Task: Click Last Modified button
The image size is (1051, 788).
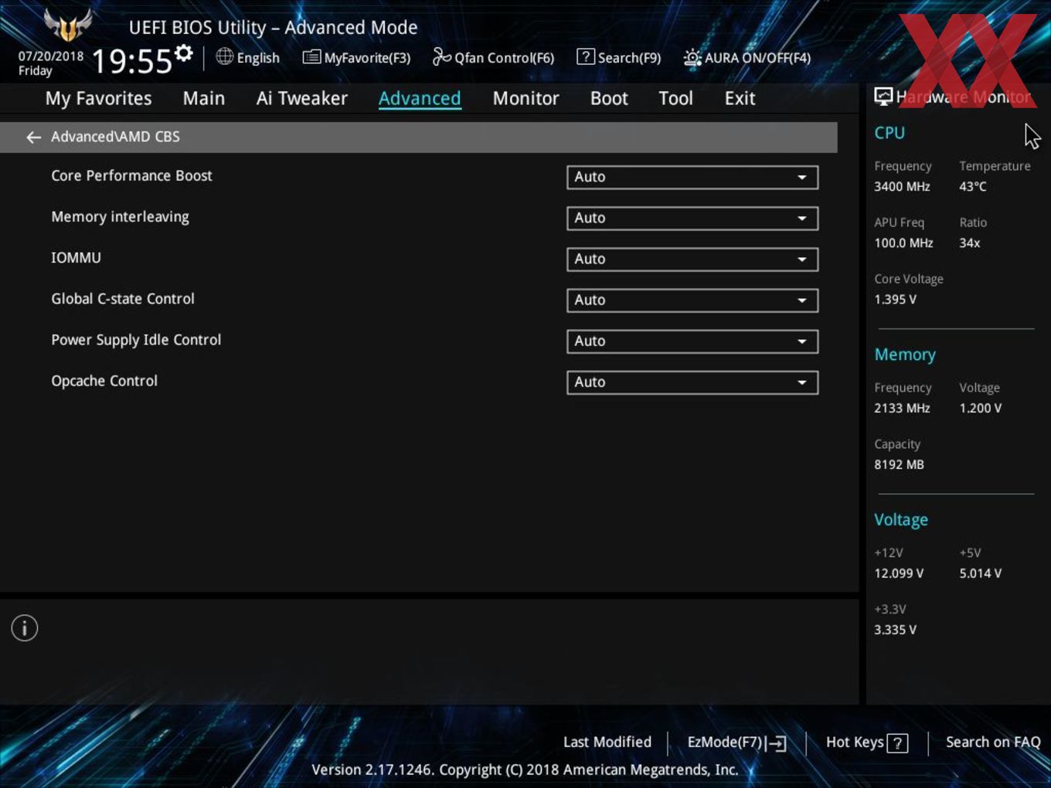Action: [x=607, y=742]
